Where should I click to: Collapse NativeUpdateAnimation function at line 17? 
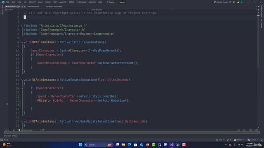click(22, 80)
